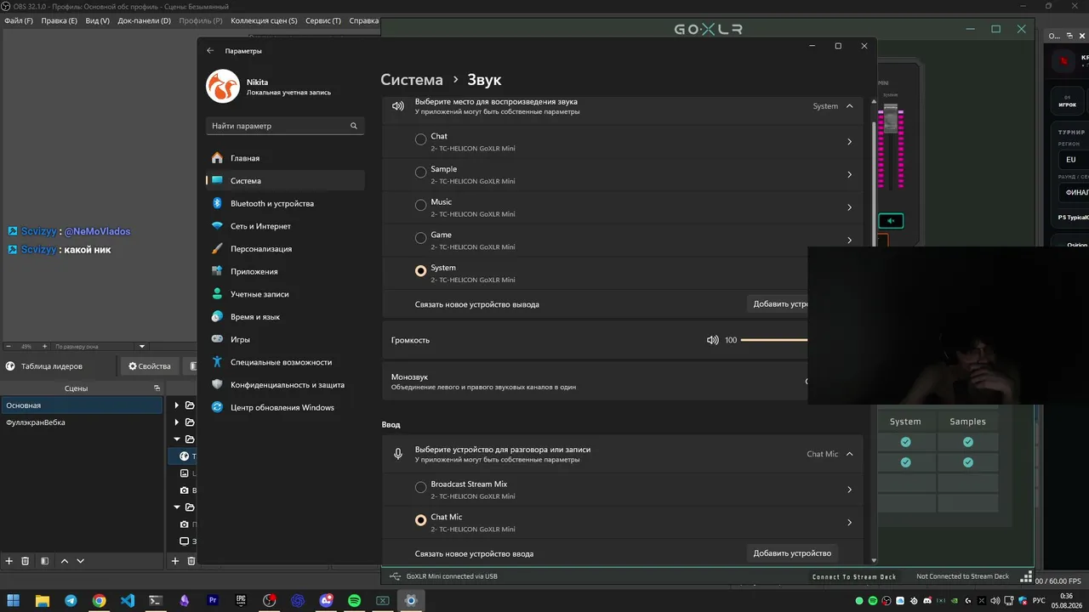The width and height of the screenshot is (1089, 612).
Task: Open the OBS Коллекция сцен menu
Action: pyautogui.click(x=264, y=20)
